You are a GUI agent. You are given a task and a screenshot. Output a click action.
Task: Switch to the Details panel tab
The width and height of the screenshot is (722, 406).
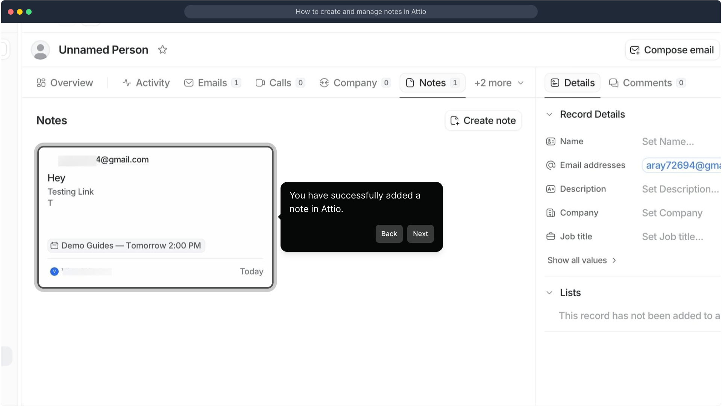coord(572,83)
